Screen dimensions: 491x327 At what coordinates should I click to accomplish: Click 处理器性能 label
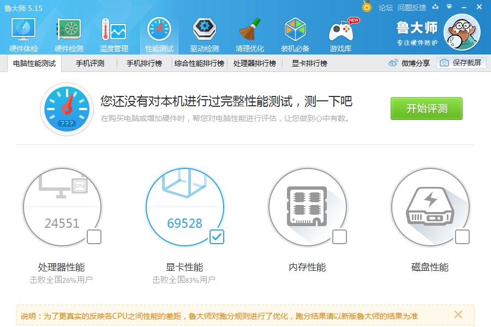click(61, 267)
